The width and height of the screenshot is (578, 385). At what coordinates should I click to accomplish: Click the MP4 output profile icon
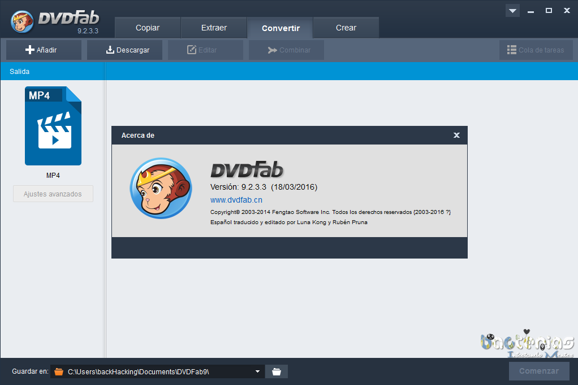coord(53,126)
